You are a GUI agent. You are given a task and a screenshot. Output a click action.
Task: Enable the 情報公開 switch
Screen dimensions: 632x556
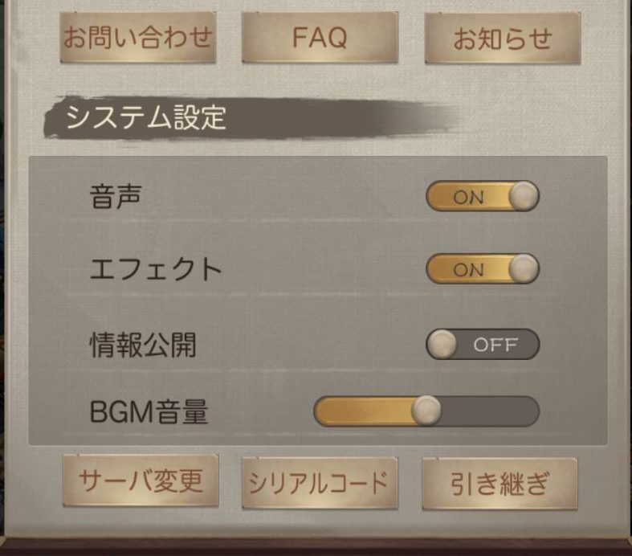[483, 345]
